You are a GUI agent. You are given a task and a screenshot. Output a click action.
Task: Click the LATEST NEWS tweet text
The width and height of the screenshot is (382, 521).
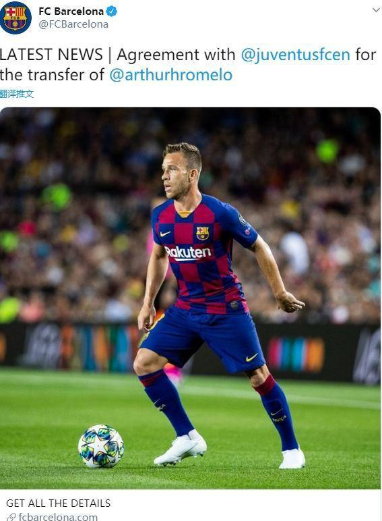coord(188,65)
